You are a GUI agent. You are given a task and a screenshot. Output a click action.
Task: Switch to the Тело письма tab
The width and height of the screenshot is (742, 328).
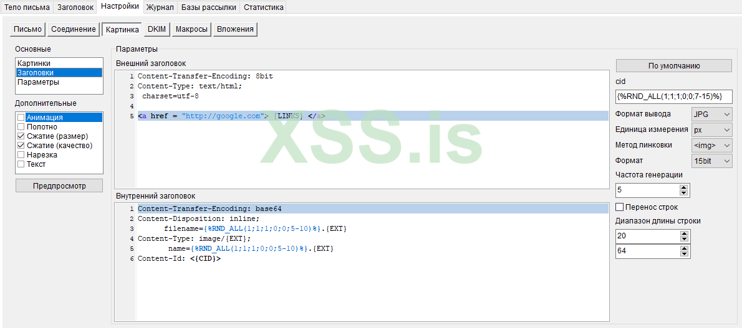click(27, 7)
